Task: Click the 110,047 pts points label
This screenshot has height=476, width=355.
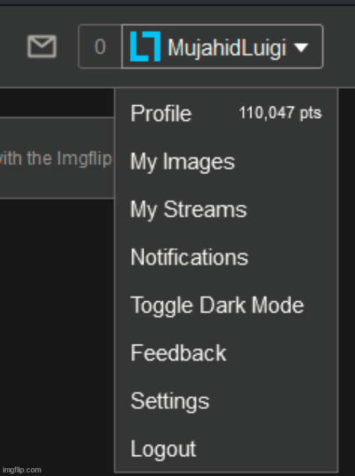Action: tap(280, 113)
